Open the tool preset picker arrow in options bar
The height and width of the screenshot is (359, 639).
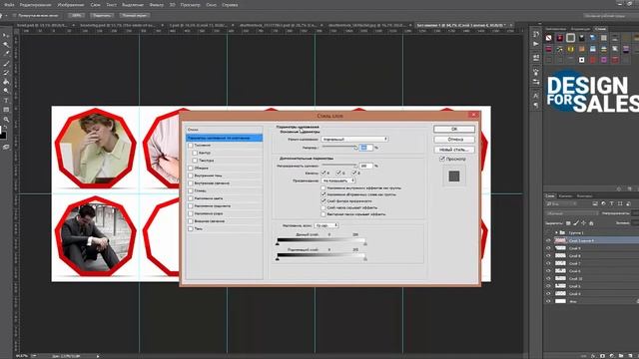[x=7, y=16]
